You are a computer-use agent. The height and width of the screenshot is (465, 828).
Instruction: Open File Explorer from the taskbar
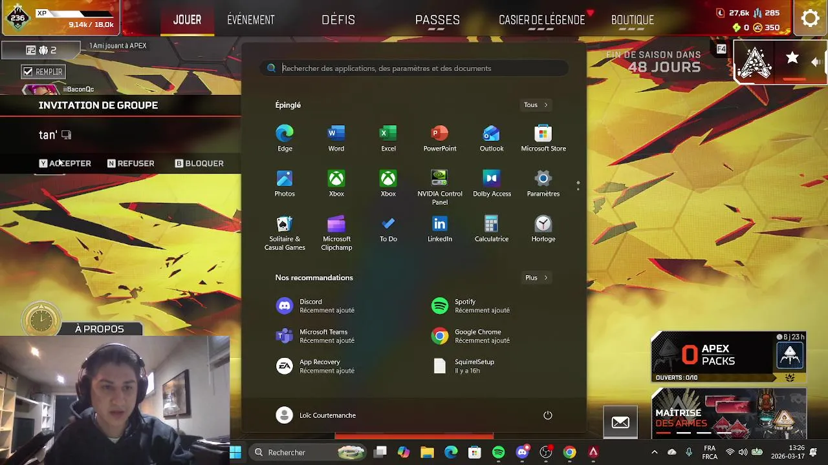[x=427, y=452]
